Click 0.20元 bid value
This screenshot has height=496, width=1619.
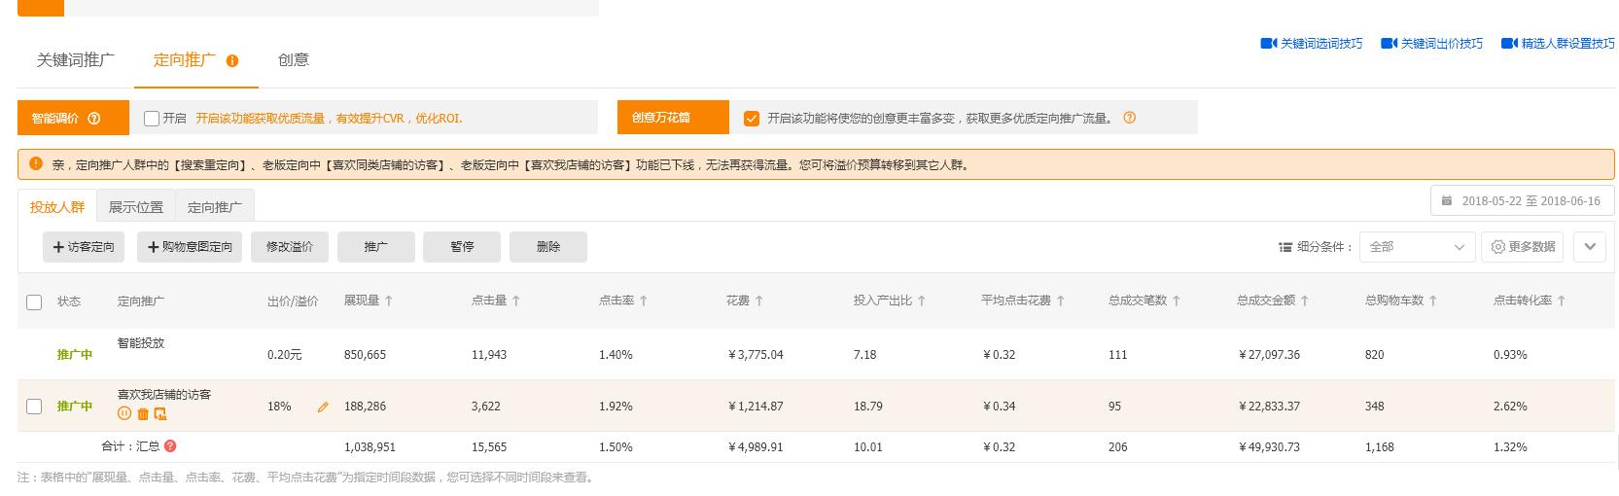(285, 355)
